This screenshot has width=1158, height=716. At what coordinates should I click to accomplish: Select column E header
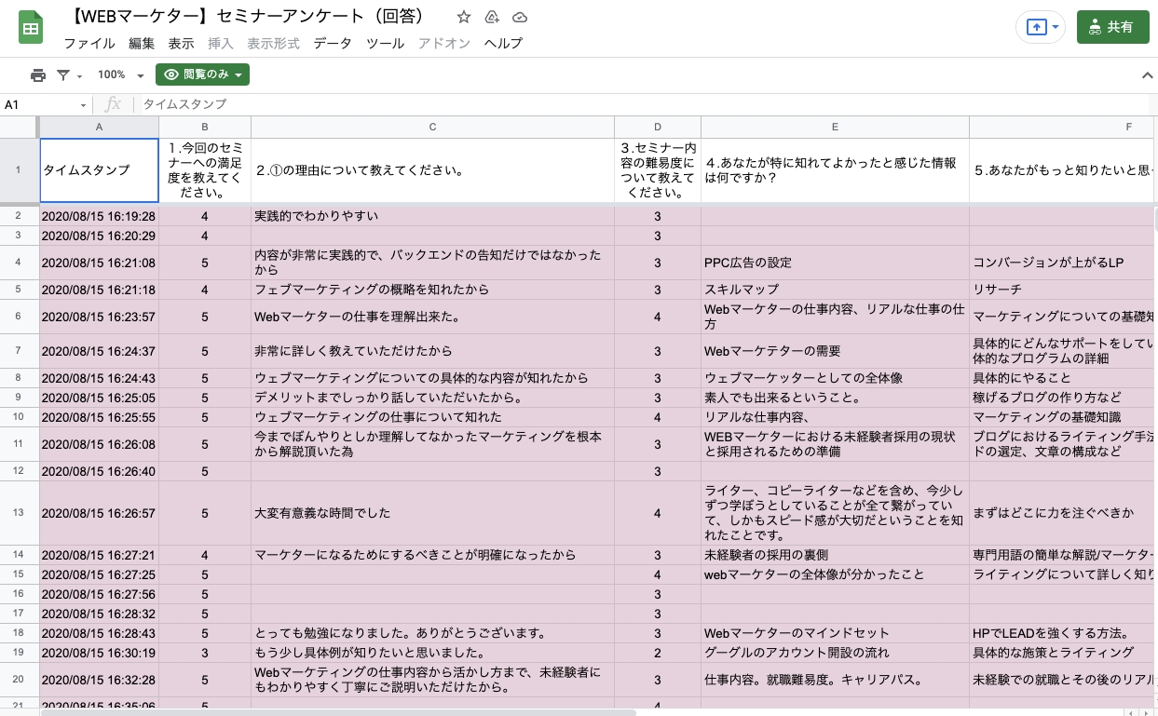[835, 127]
